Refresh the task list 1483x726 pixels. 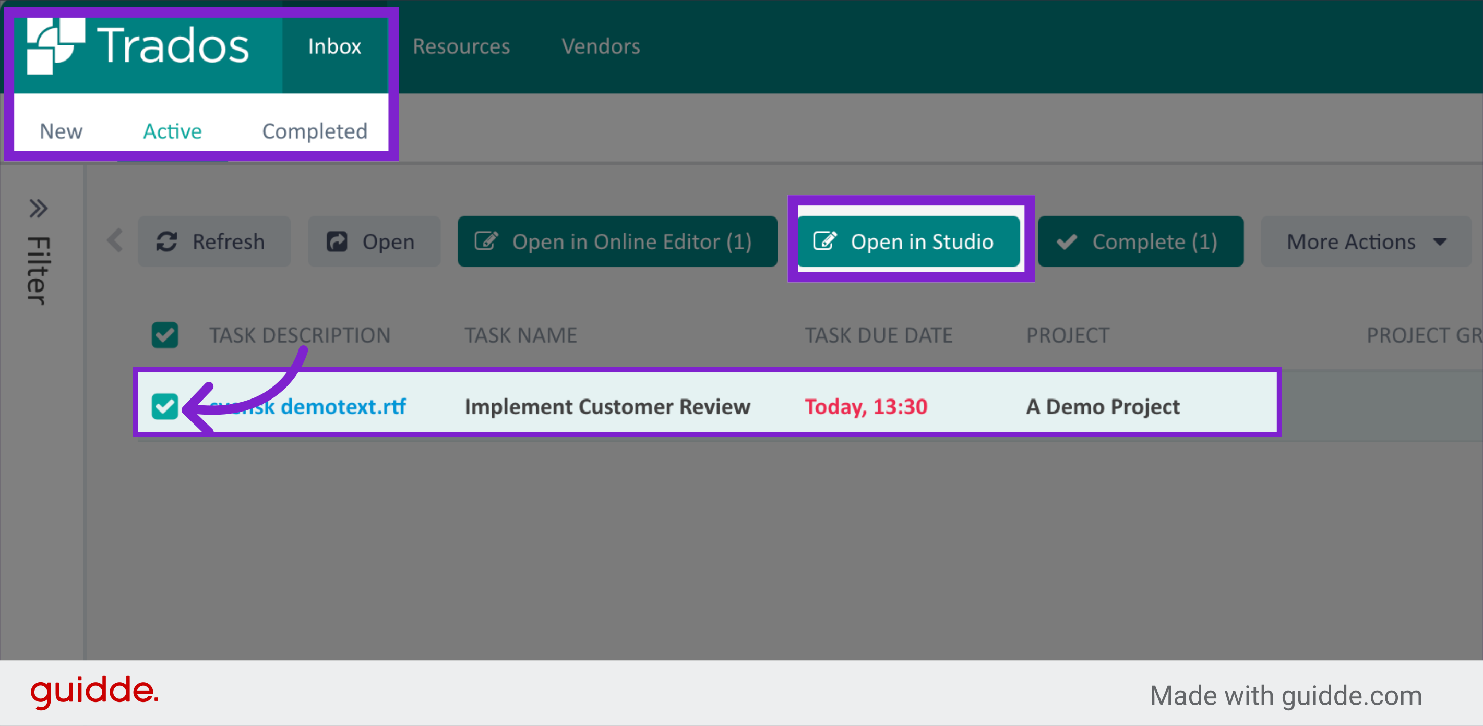click(214, 241)
